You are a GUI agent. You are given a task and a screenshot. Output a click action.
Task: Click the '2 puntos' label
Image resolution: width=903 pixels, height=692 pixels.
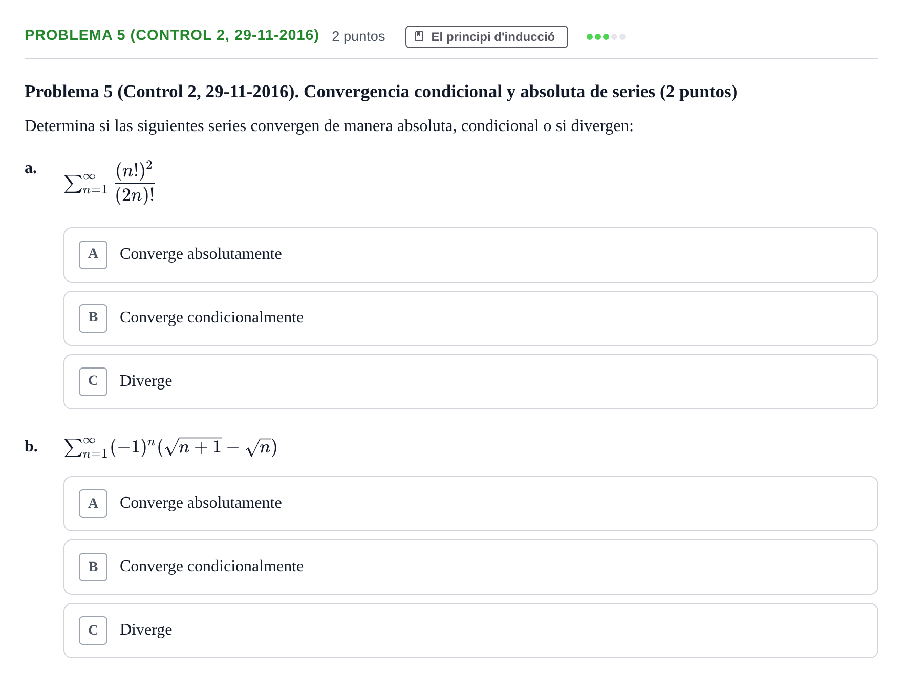point(358,36)
